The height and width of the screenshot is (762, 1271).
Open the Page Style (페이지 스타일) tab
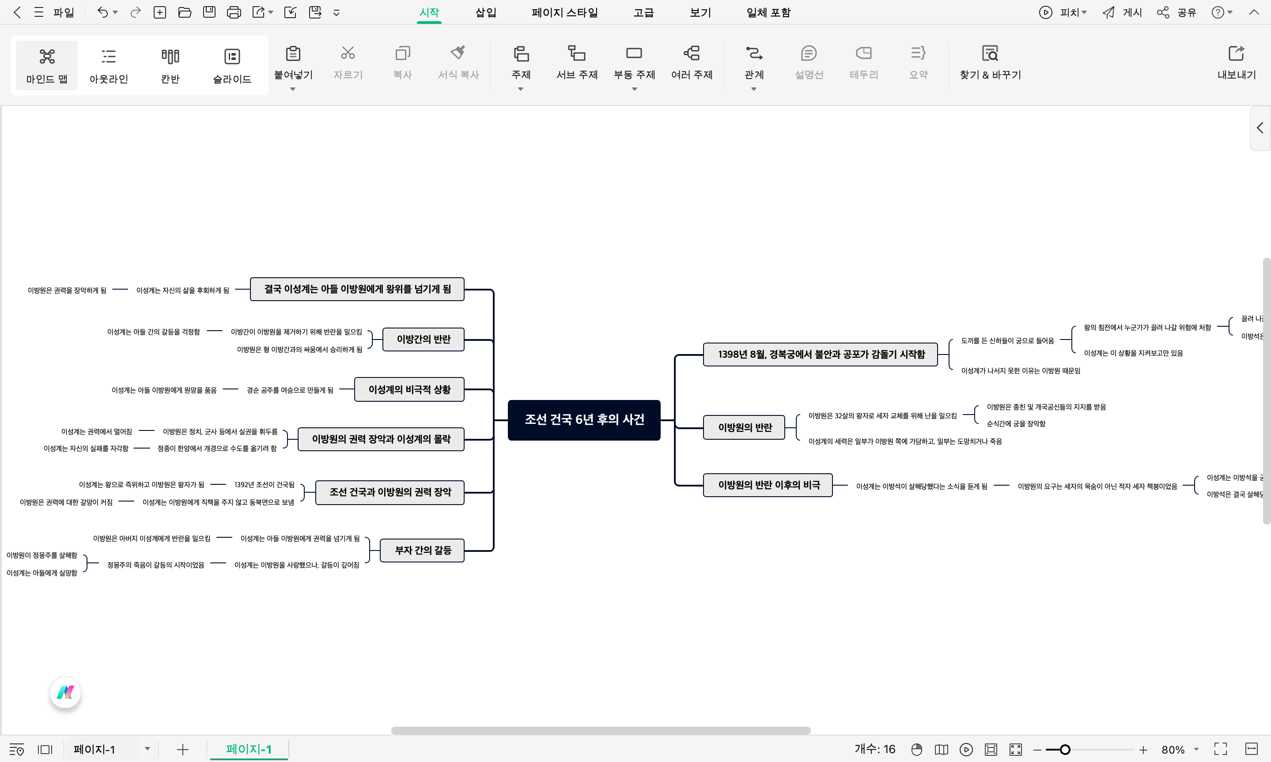click(x=564, y=12)
